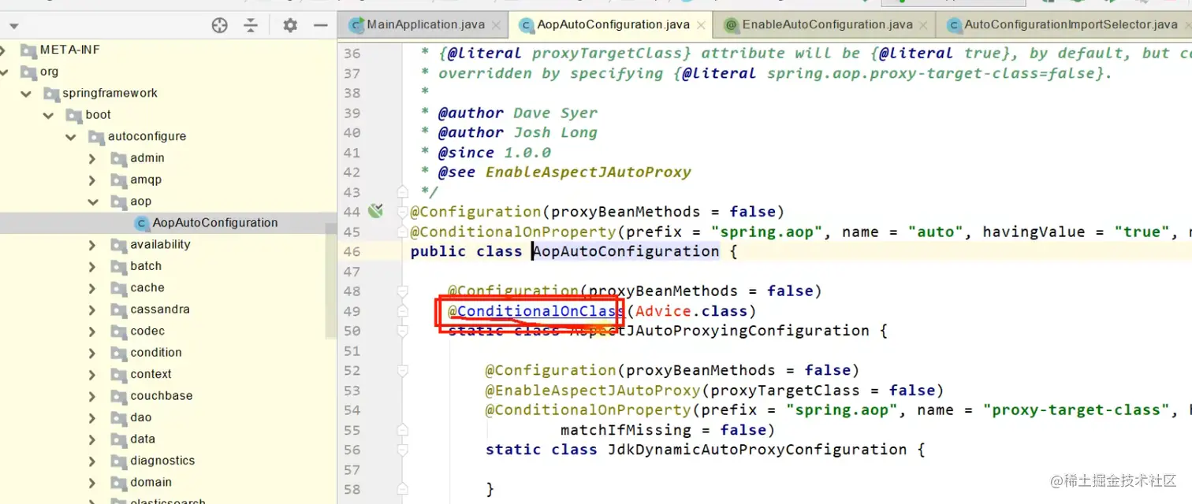
Task: Collapse the autoconfigure package node
Action: click(x=71, y=137)
